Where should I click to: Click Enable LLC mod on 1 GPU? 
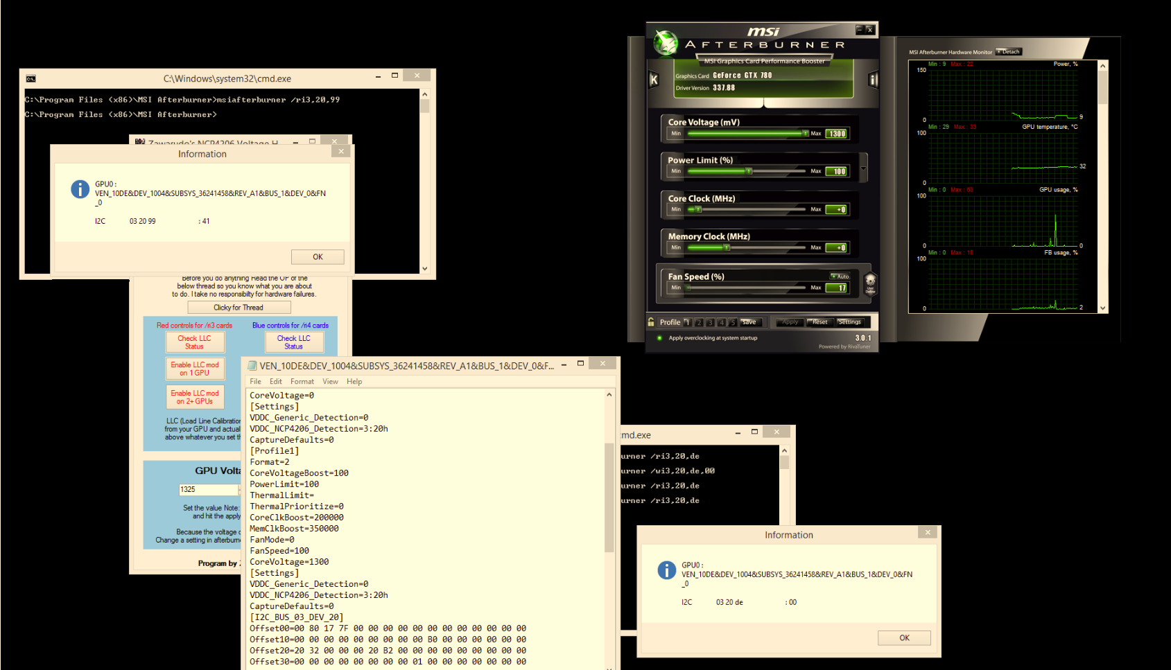[195, 369]
